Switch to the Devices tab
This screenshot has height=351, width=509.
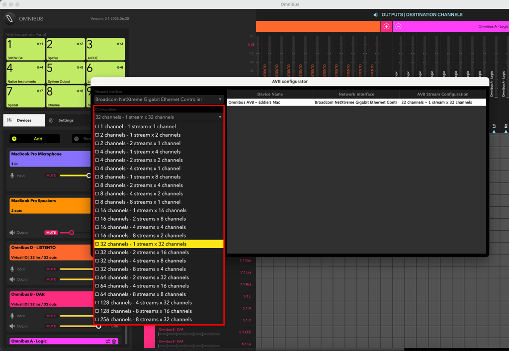click(x=24, y=120)
